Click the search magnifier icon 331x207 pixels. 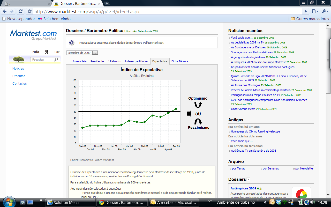56,60
